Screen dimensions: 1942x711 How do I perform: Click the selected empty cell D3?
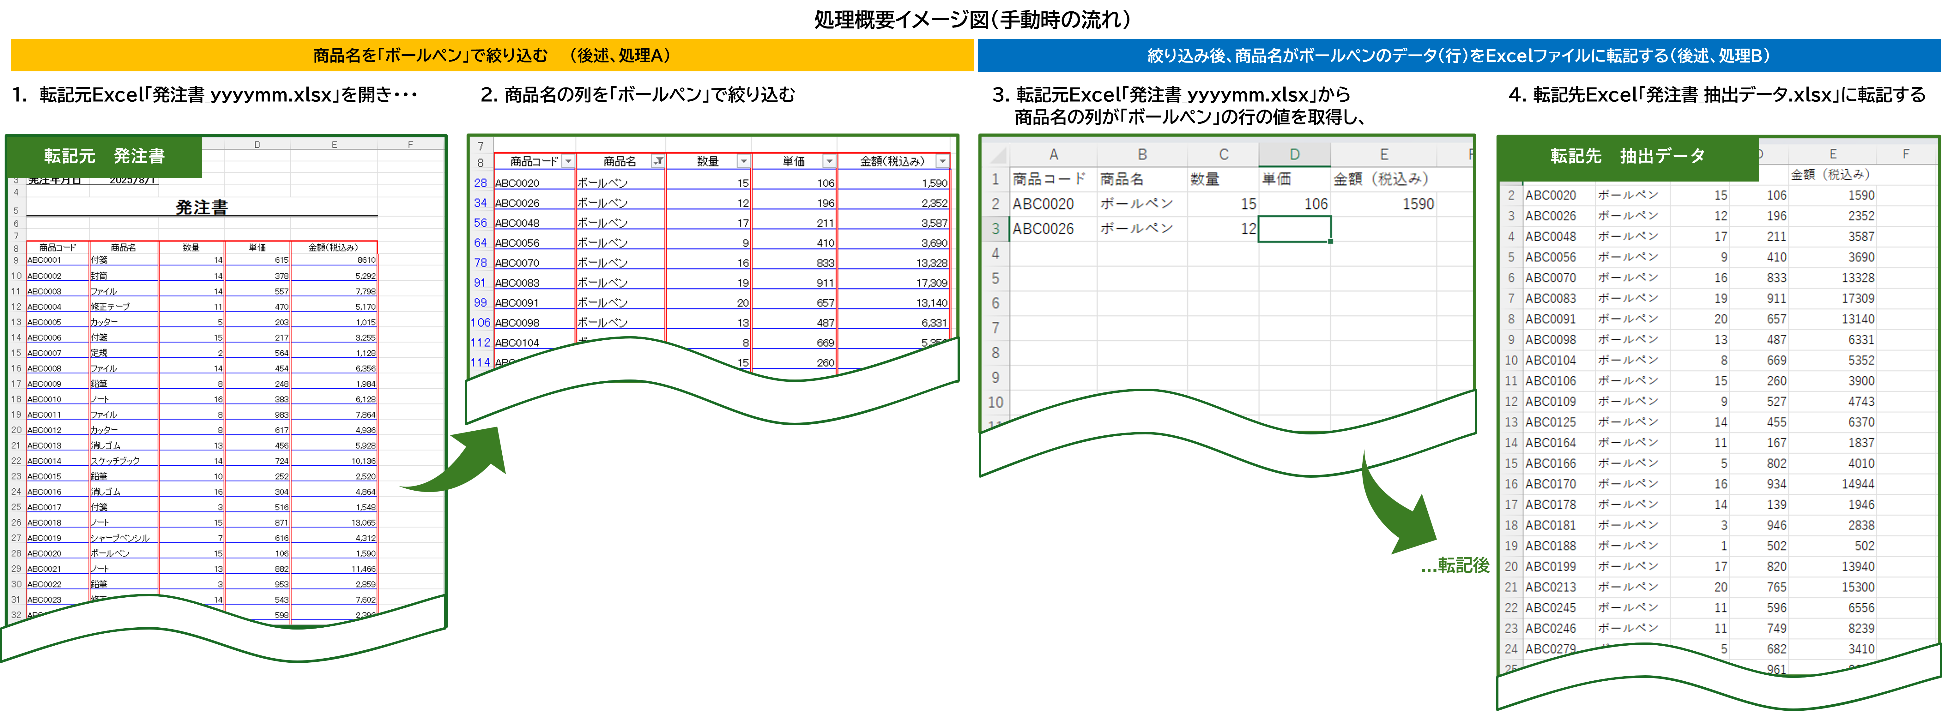click(x=1294, y=229)
